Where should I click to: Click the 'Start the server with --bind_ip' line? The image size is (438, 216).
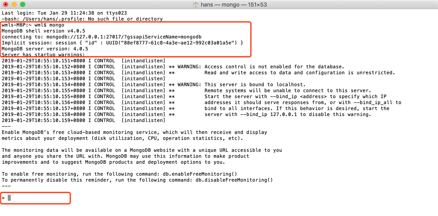[x=194, y=97]
